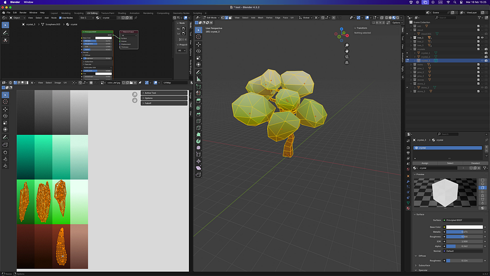Select the Move tool in 3D viewport

tap(198, 46)
